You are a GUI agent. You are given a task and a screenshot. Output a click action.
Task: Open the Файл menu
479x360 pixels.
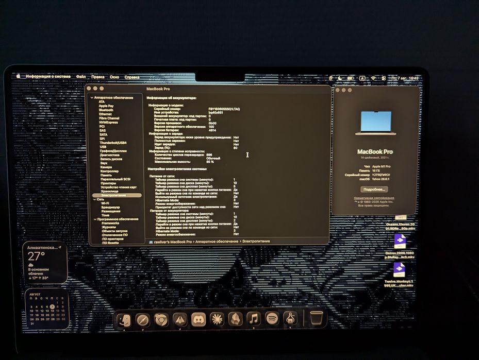coord(81,77)
